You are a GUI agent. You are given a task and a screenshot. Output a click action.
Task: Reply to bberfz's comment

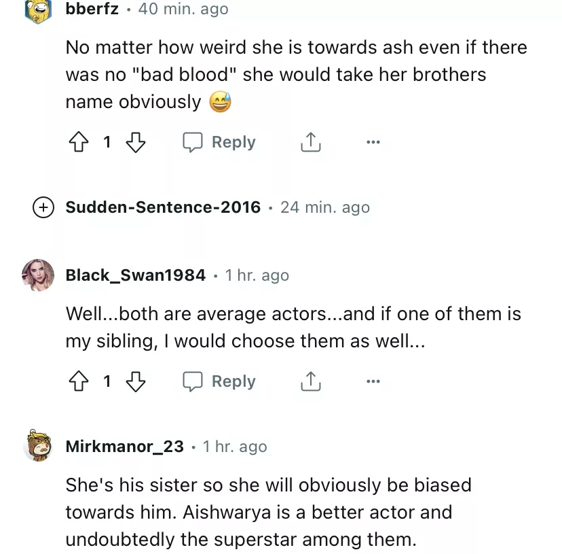pos(220,143)
